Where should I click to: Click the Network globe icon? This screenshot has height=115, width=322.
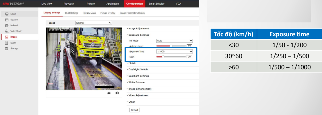coord(7,26)
